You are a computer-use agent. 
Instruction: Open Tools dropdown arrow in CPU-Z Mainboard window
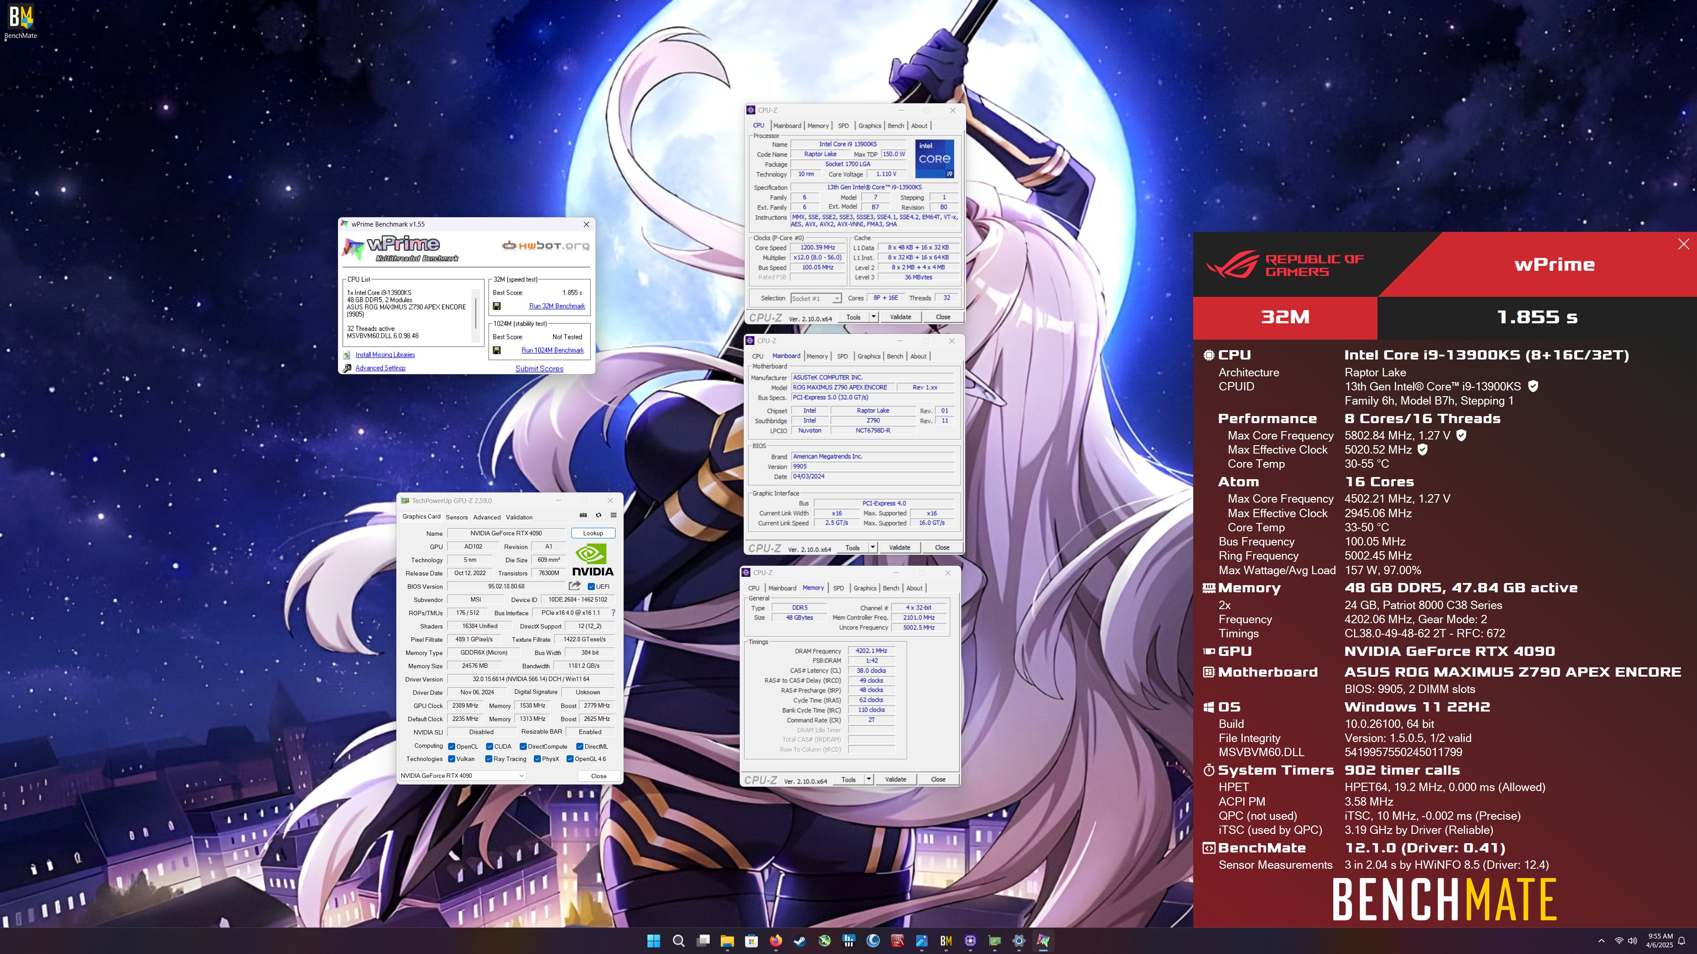pyautogui.click(x=873, y=547)
